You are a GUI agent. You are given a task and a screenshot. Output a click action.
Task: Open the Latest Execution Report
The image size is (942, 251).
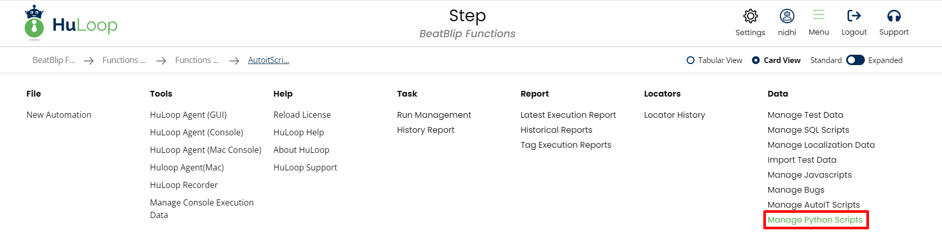[568, 115]
